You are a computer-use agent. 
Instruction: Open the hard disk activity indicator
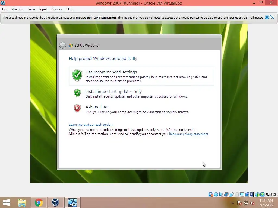pos(211,194)
